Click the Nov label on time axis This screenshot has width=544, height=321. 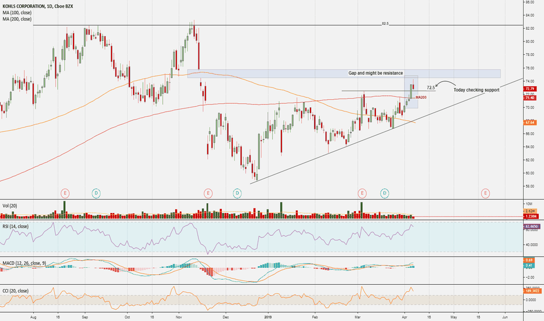tap(179, 317)
